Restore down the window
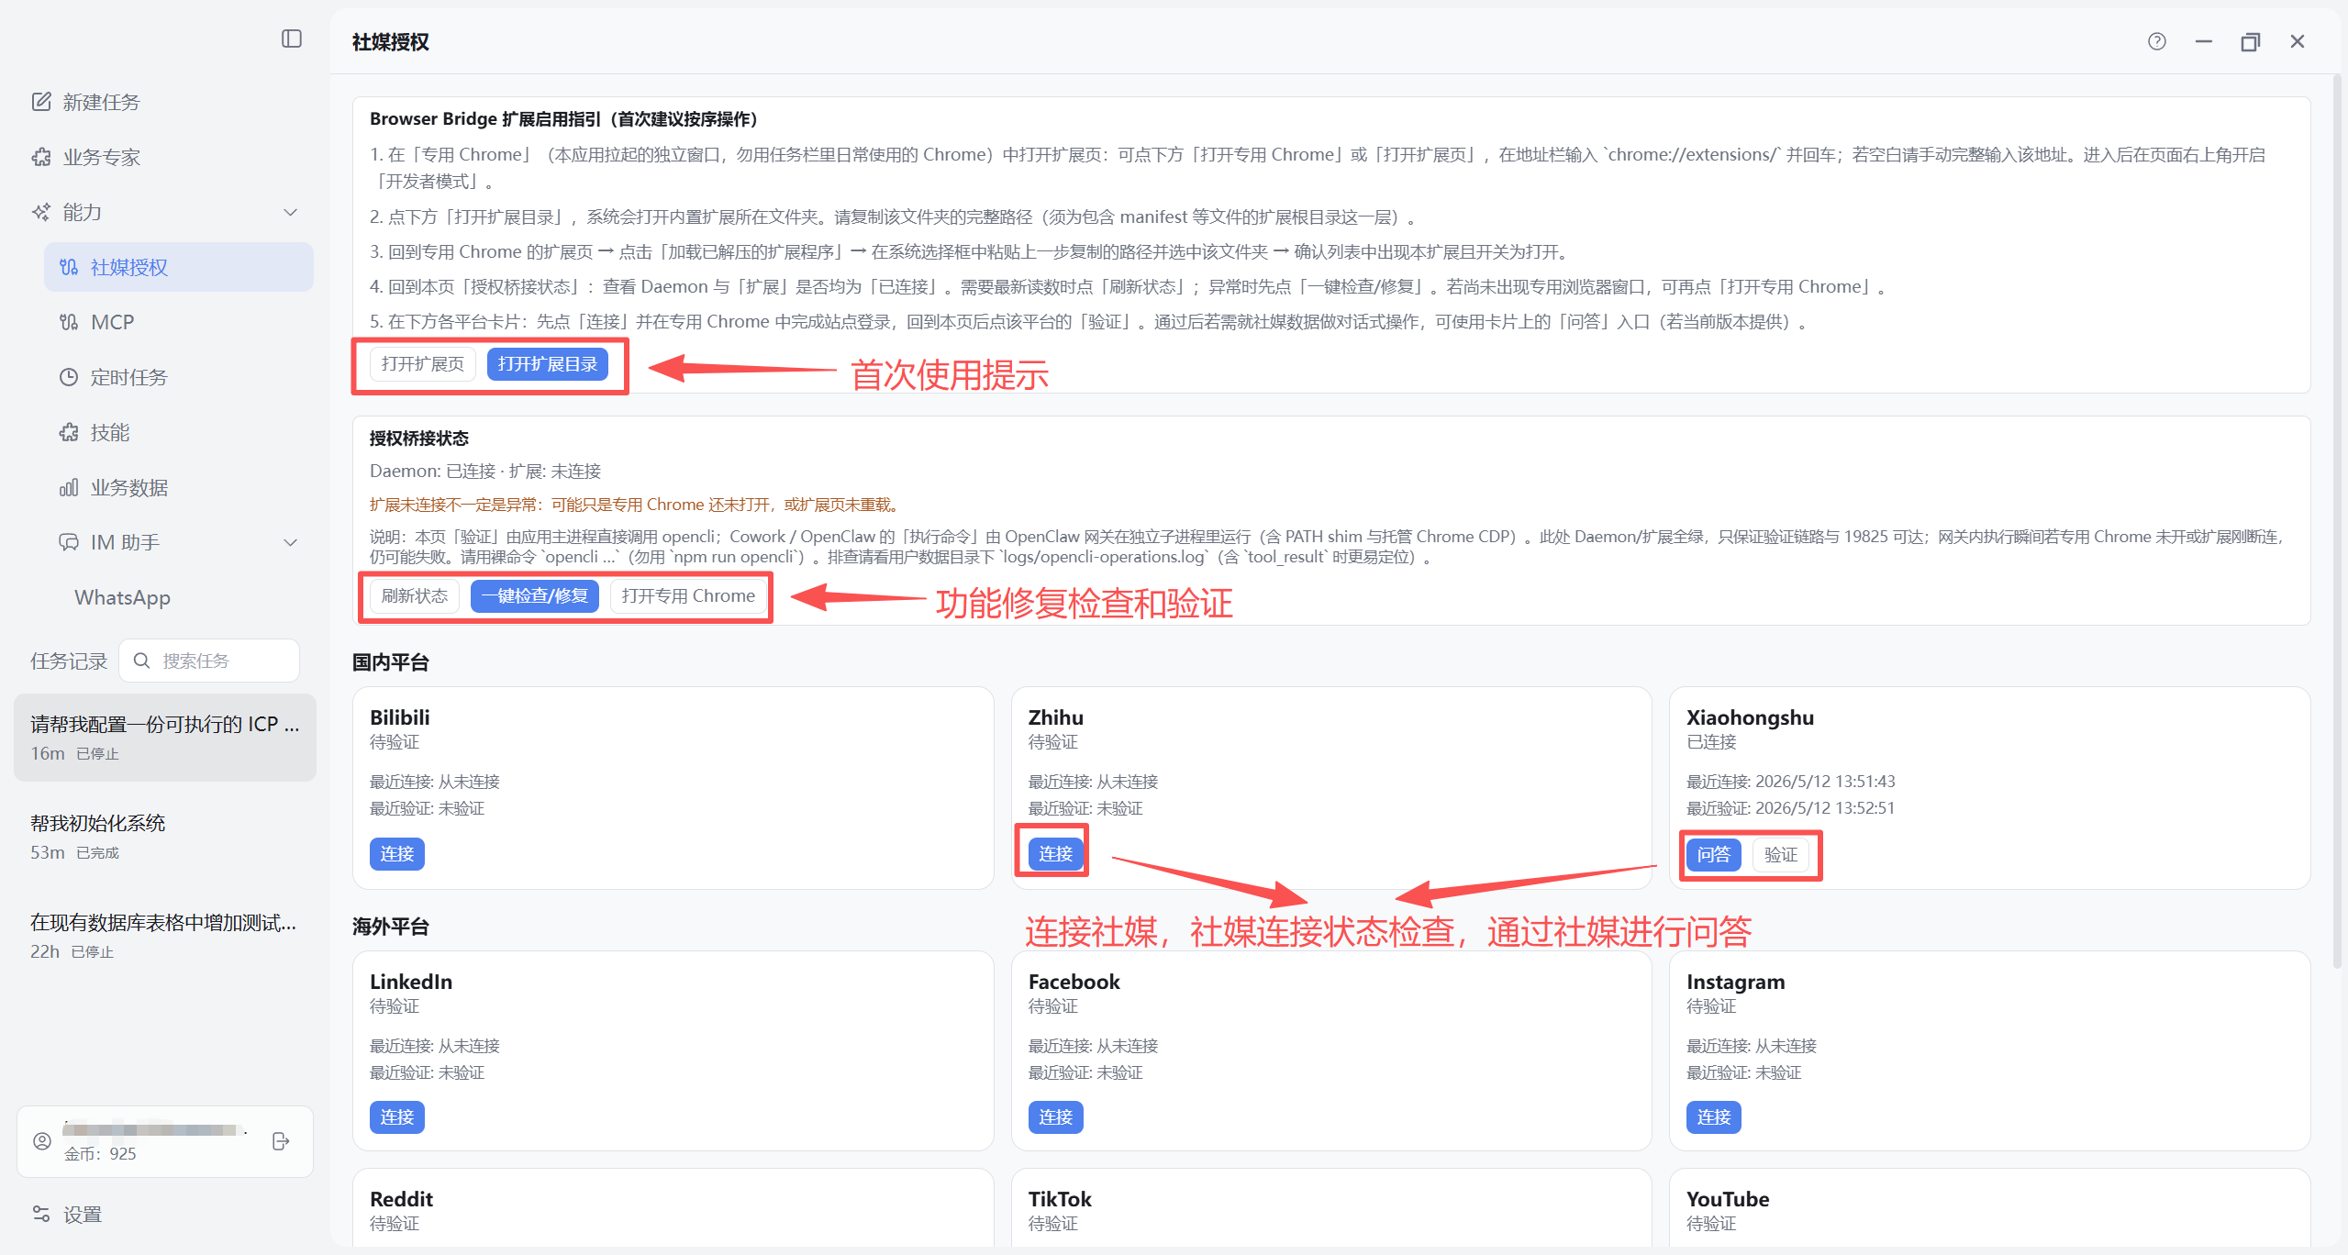Viewport: 2348px width, 1255px height. coord(2251,41)
